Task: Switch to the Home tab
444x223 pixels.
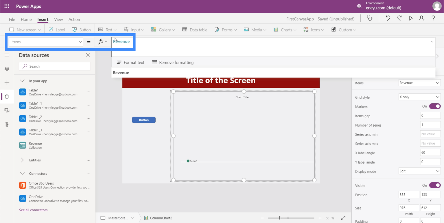Action: [x=26, y=19]
